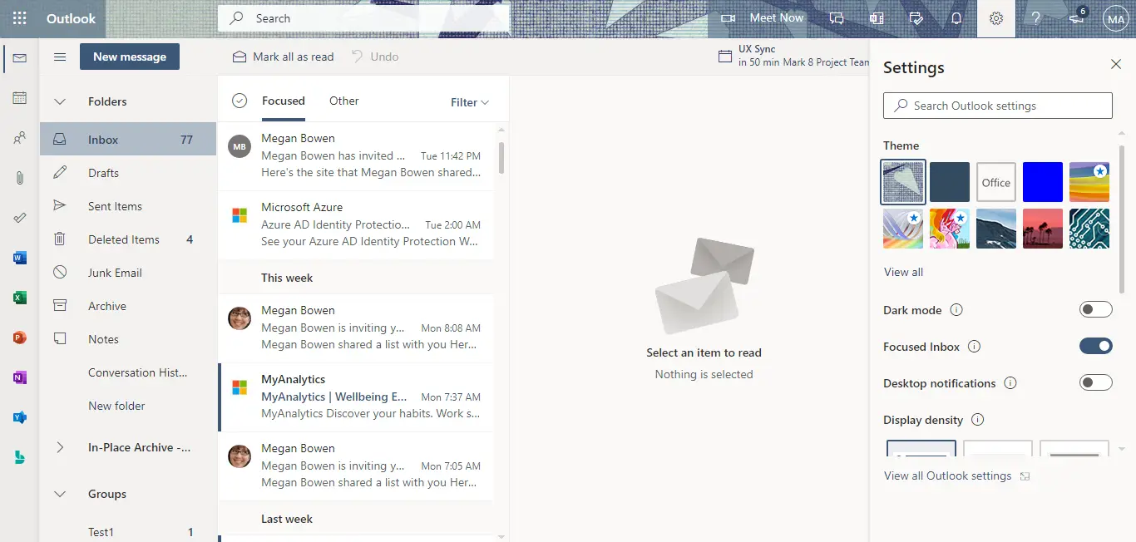Switch to the Other tab
The height and width of the screenshot is (542, 1136).
[x=344, y=101]
